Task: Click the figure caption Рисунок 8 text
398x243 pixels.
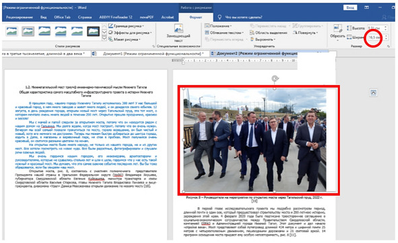Action: [x=255, y=199]
